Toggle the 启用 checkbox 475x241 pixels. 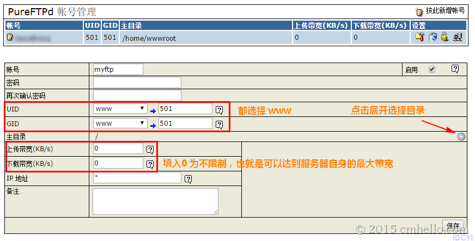[x=432, y=69]
